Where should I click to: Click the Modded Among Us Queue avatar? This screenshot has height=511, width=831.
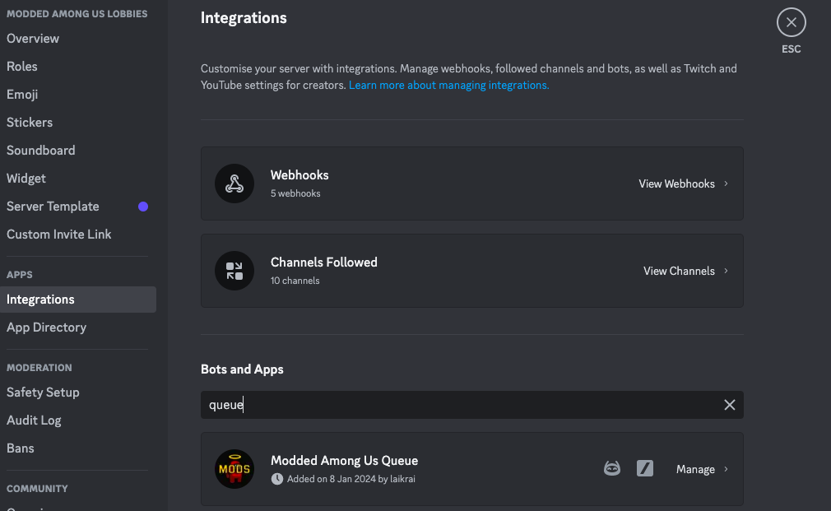click(234, 469)
